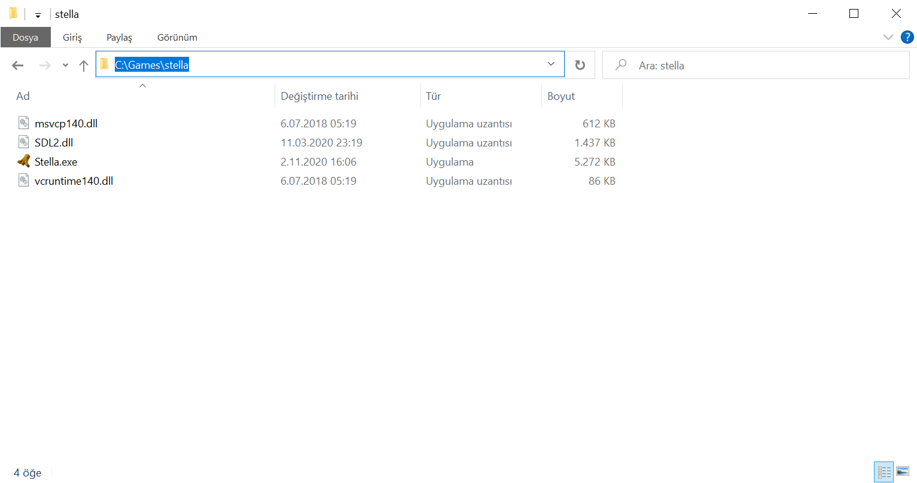Switch to details view layout

point(884,472)
